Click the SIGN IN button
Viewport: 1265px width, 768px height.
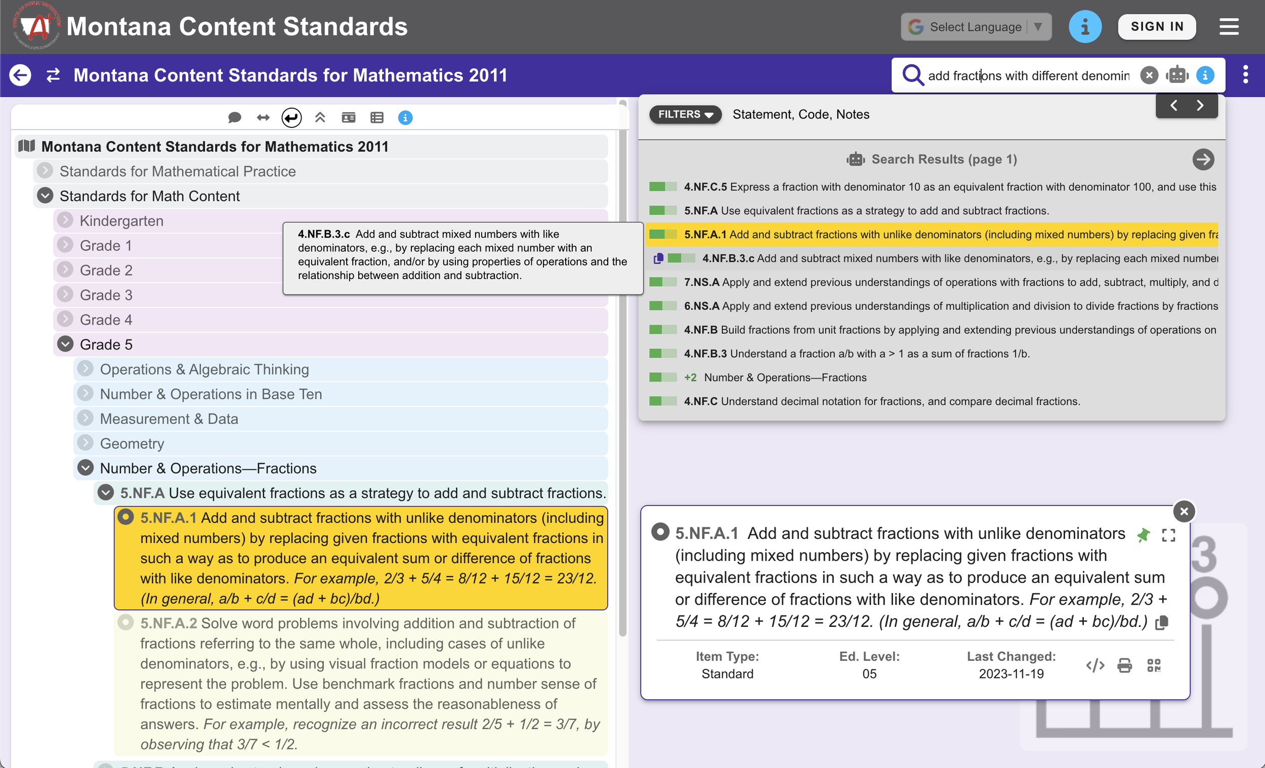point(1157,27)
